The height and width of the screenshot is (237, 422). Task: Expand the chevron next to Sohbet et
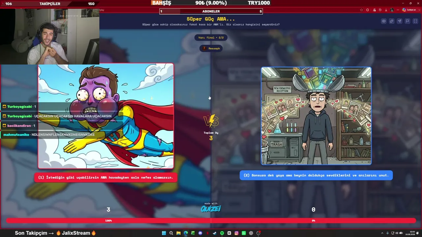pyautogui.click(x=419, y=10)
